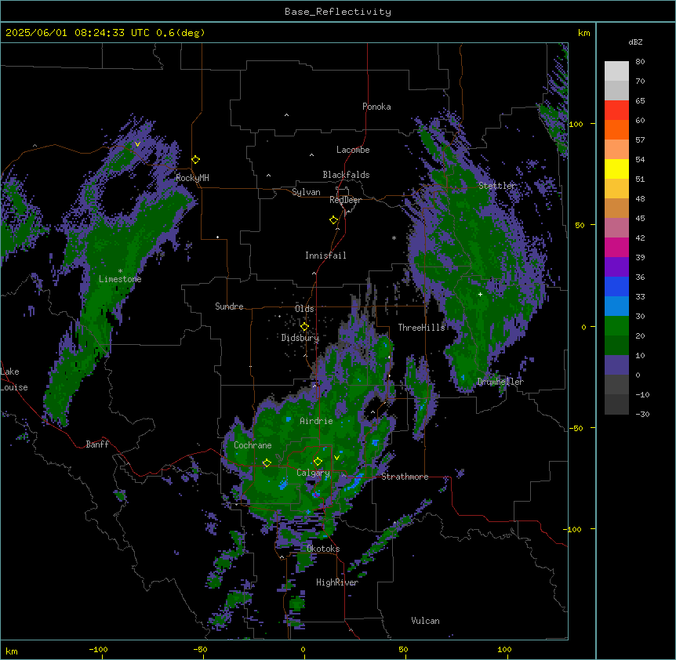The height and width of the screenshot is (660, 676).
Task: Click the bright green swatch below 30 dBZ
Action: [616, 326]
